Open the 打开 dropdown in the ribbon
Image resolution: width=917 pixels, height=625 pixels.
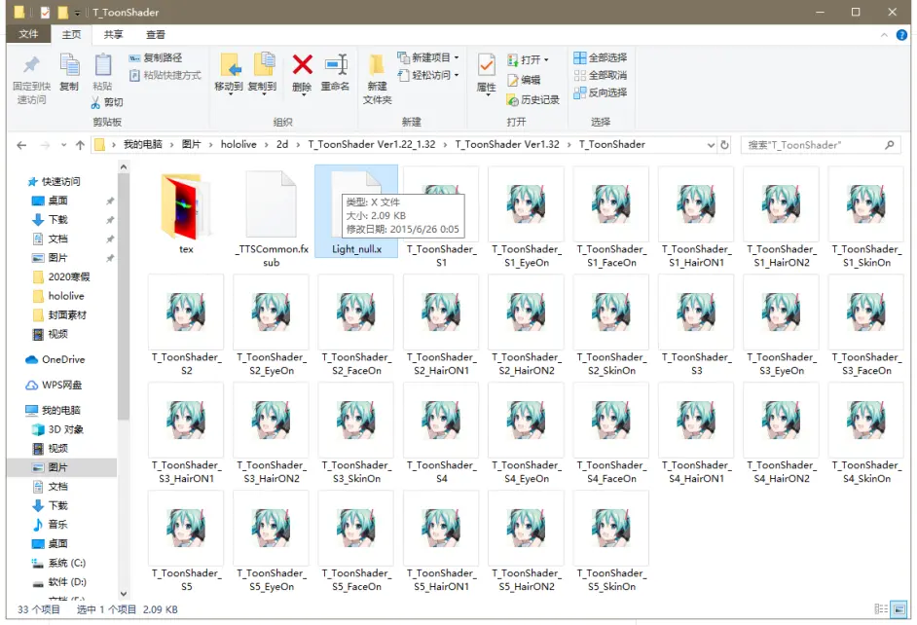point(528,60)
